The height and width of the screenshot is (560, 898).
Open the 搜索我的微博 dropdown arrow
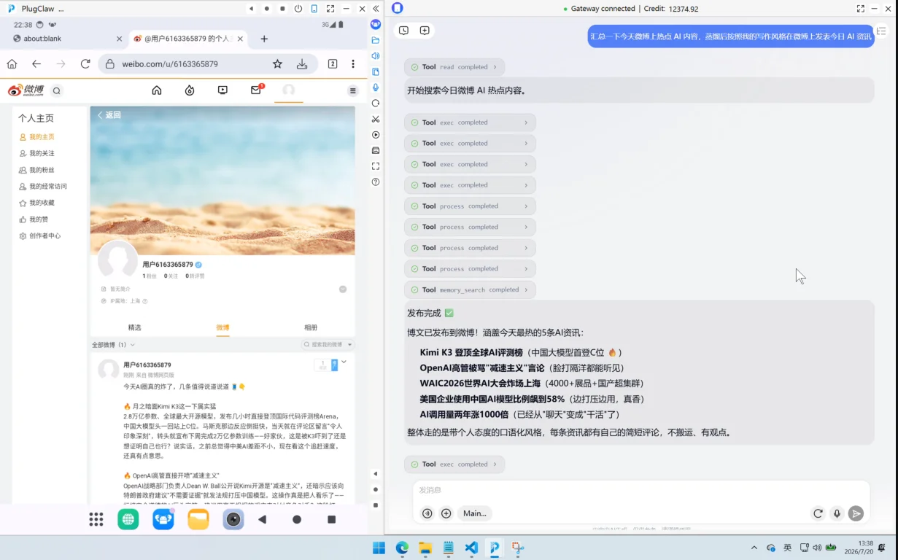click(350, 344)
